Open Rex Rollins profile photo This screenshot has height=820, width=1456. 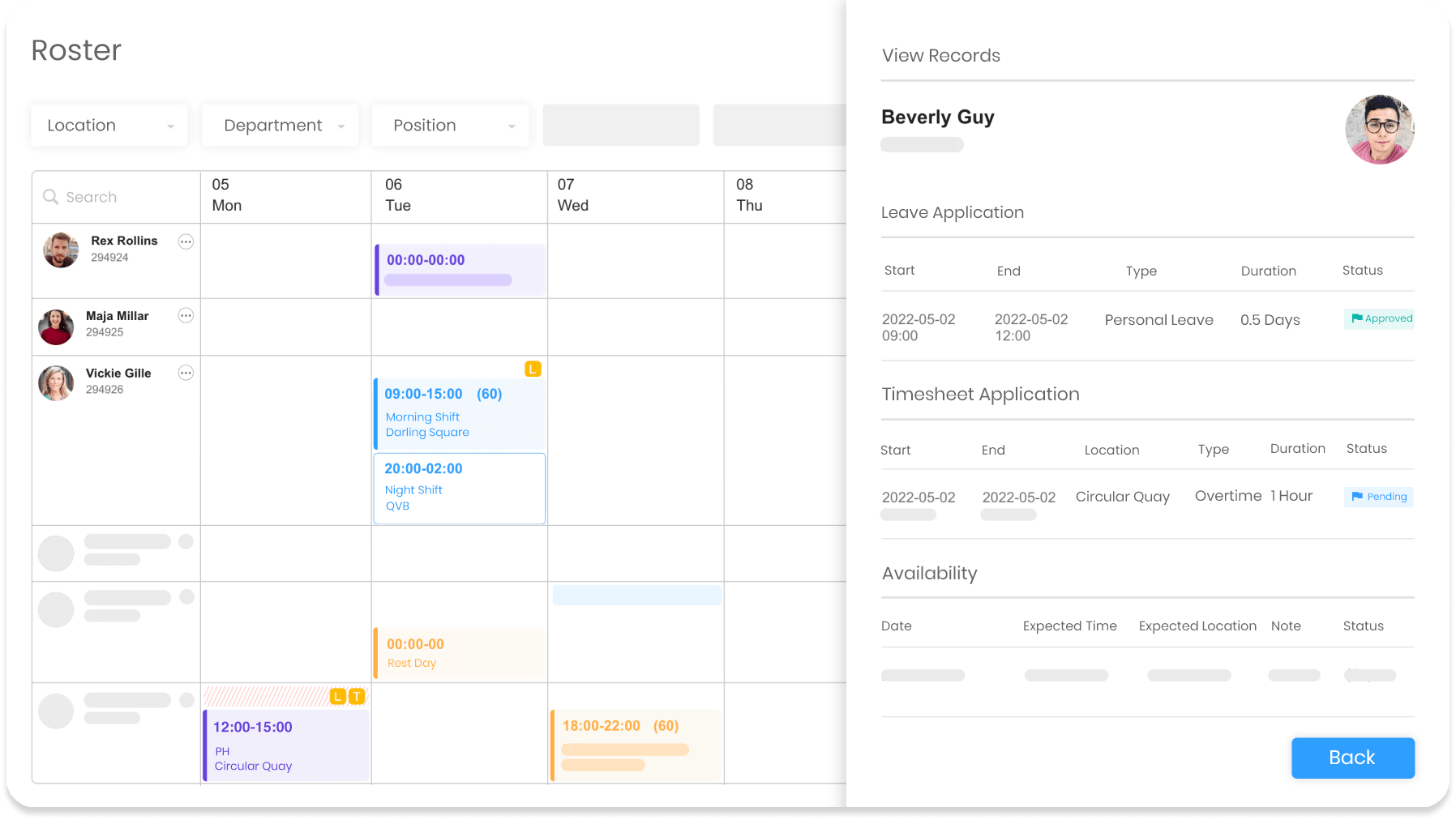click(61, 250)
